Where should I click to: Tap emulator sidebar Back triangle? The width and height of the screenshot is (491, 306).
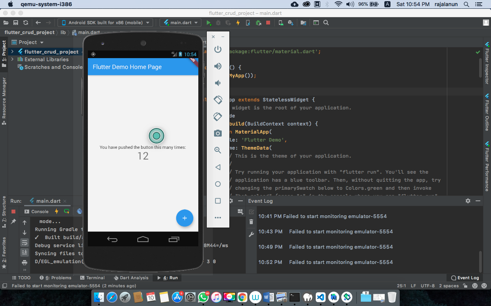click(218, 167)
